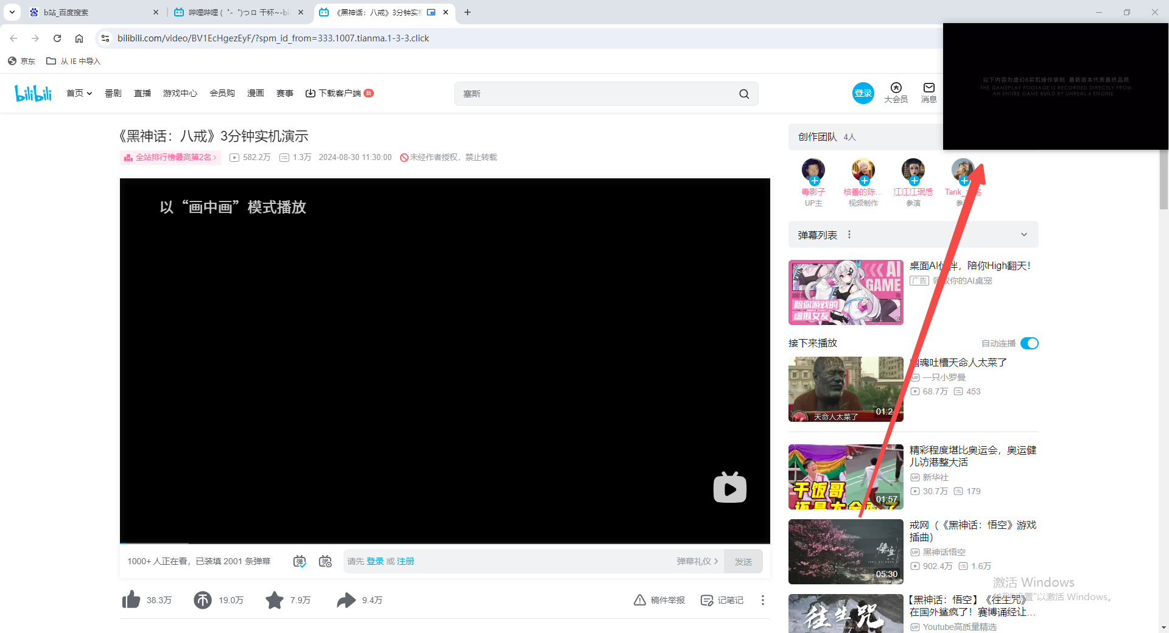This screenshot has width=1169, height=633.
Task: Click the video progress bar
Action: 445,542
